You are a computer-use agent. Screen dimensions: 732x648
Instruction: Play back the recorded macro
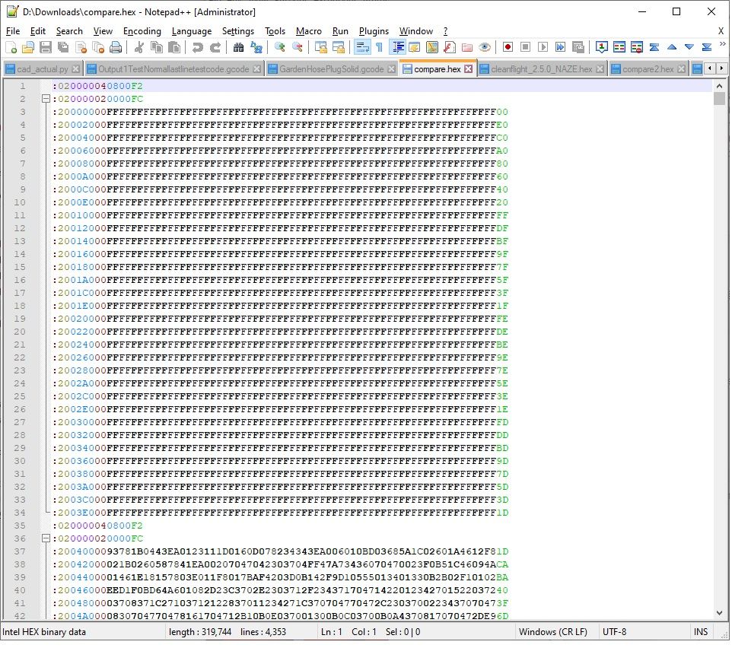pyautogui.click(x=543, y=47)
